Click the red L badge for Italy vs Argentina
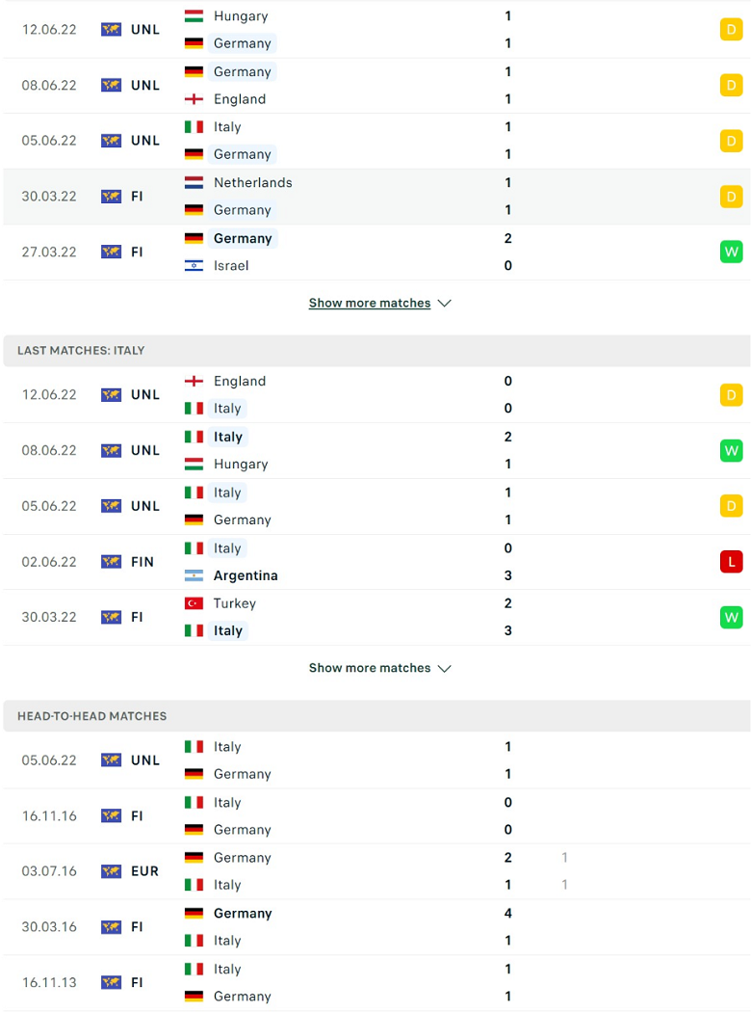The height and width of the screenshot is (1013, 751). (731, 562)
